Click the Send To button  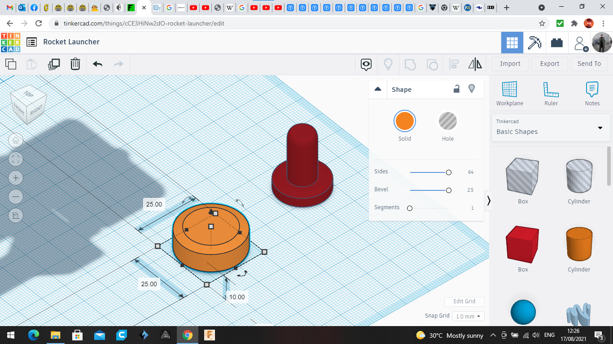(x=589, y=64)
